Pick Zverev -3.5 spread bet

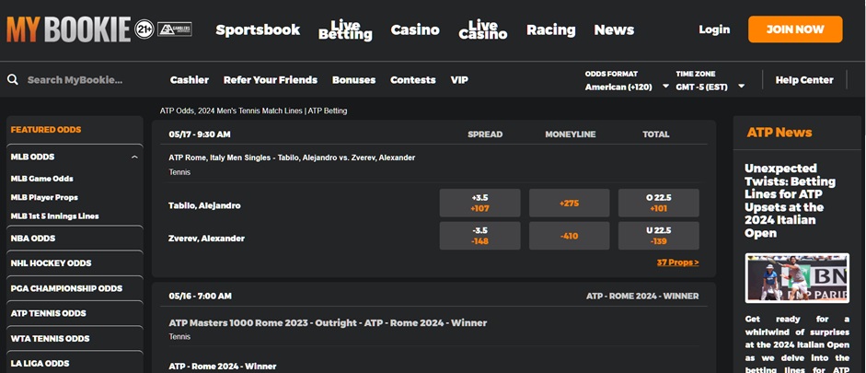[x=479, y=236]
